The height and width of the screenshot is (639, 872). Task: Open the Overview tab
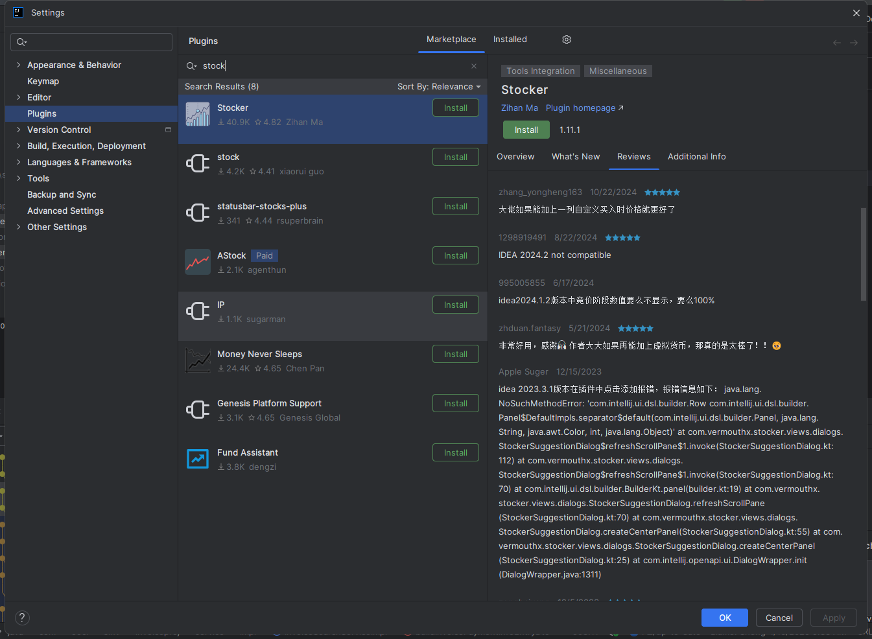click(x=515, y=157)
